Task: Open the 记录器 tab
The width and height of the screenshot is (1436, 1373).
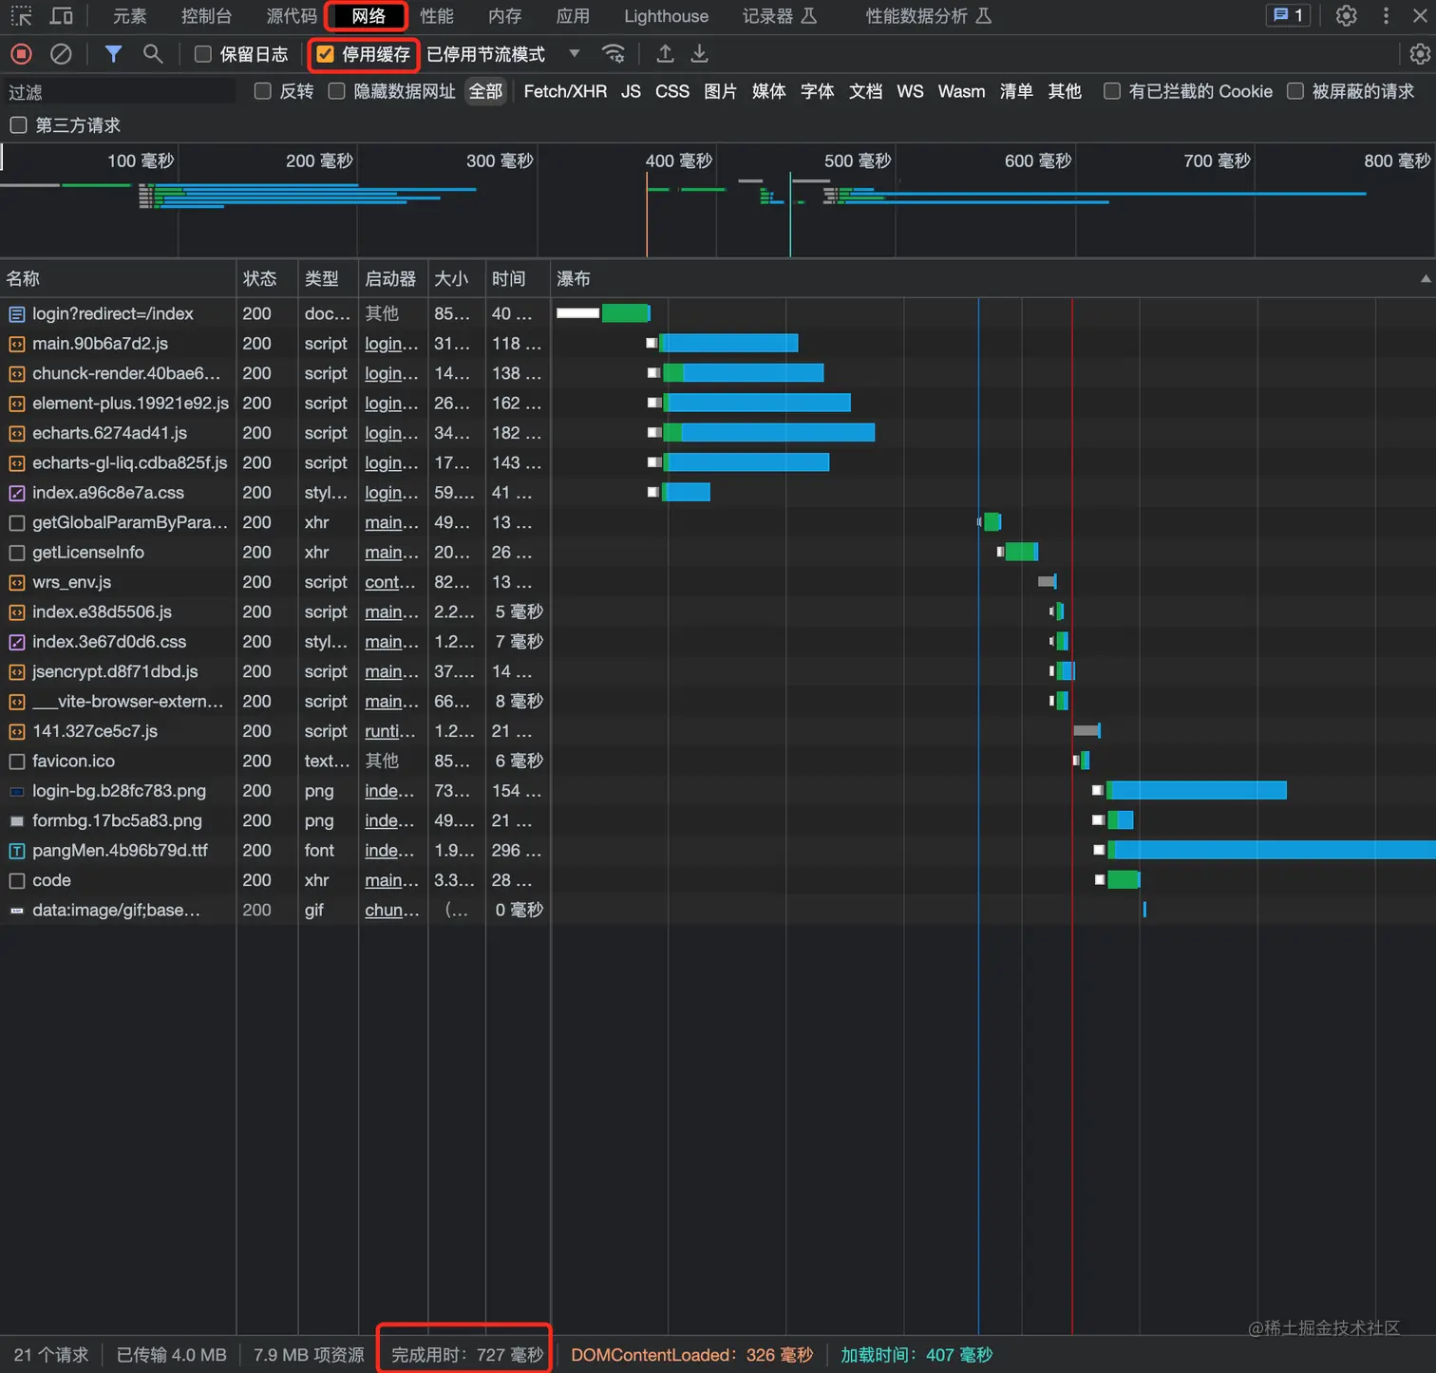Action: [x=779, y=16]
